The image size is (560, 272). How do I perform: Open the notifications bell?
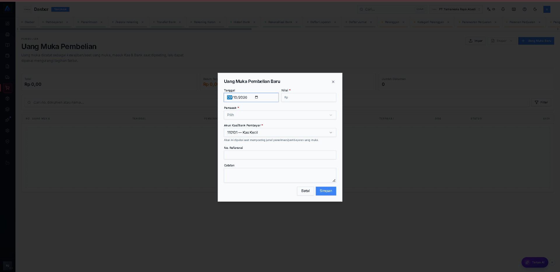(x=503, y=9)
